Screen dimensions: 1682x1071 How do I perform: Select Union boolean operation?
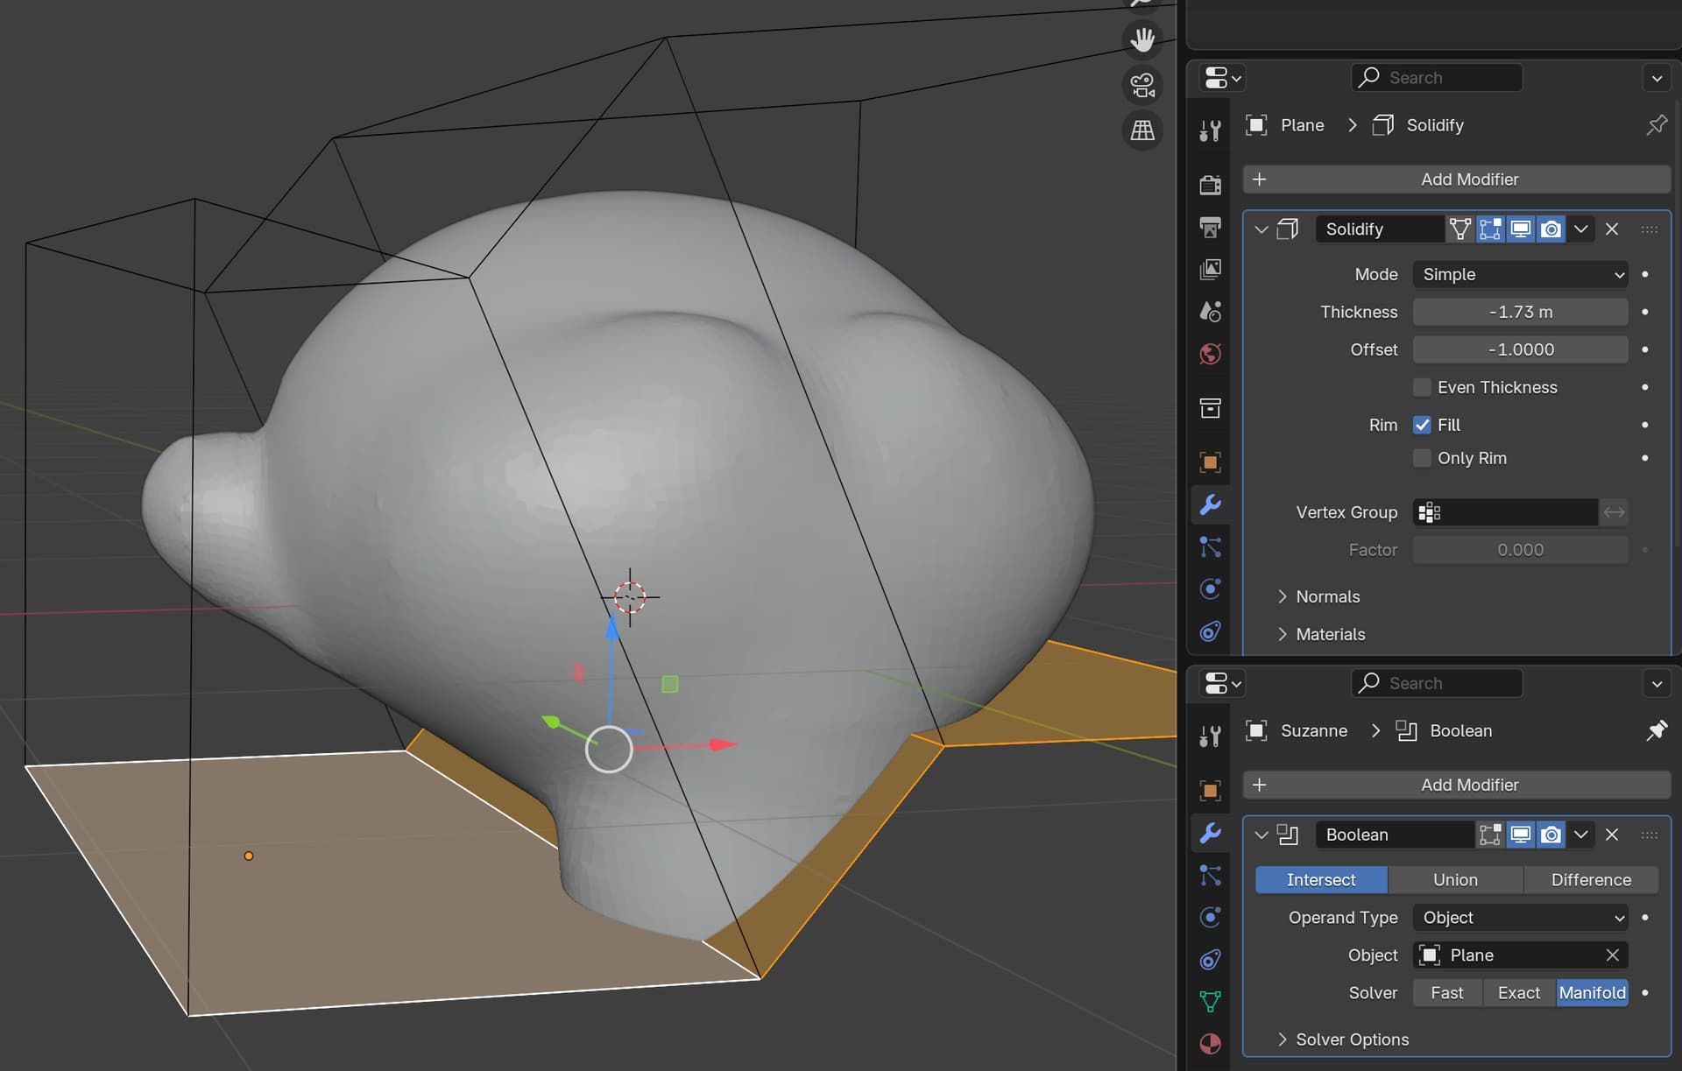coord(1455,880)
